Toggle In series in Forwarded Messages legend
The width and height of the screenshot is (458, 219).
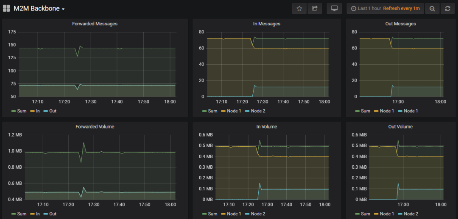click(x=34, y=111)
